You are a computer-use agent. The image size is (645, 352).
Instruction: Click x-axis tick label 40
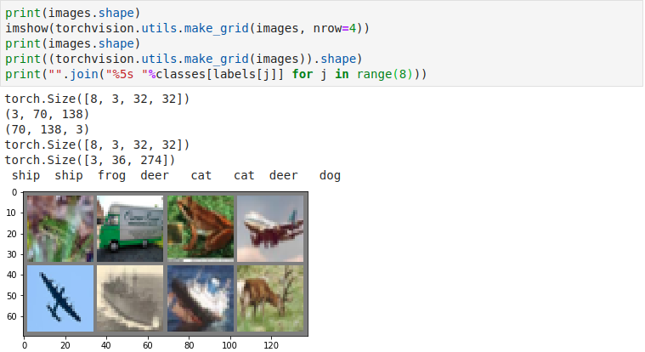[106, 345]
